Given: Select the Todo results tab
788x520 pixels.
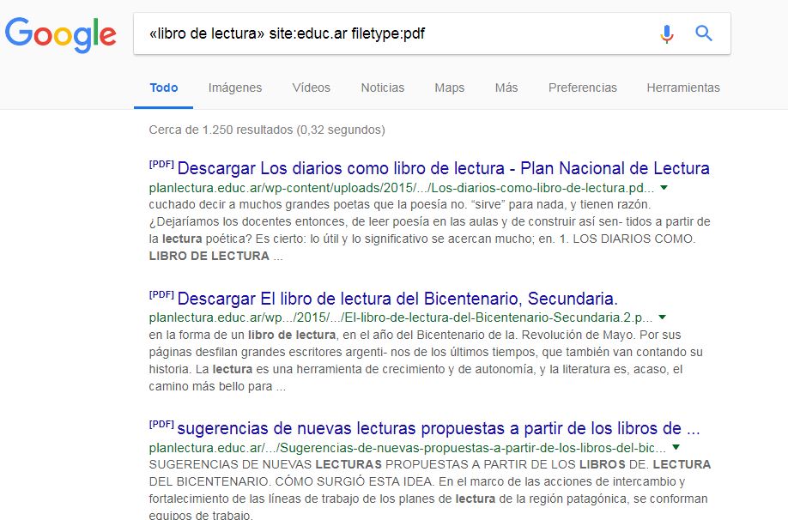Looking at the screenshot, I should point(164,88).
